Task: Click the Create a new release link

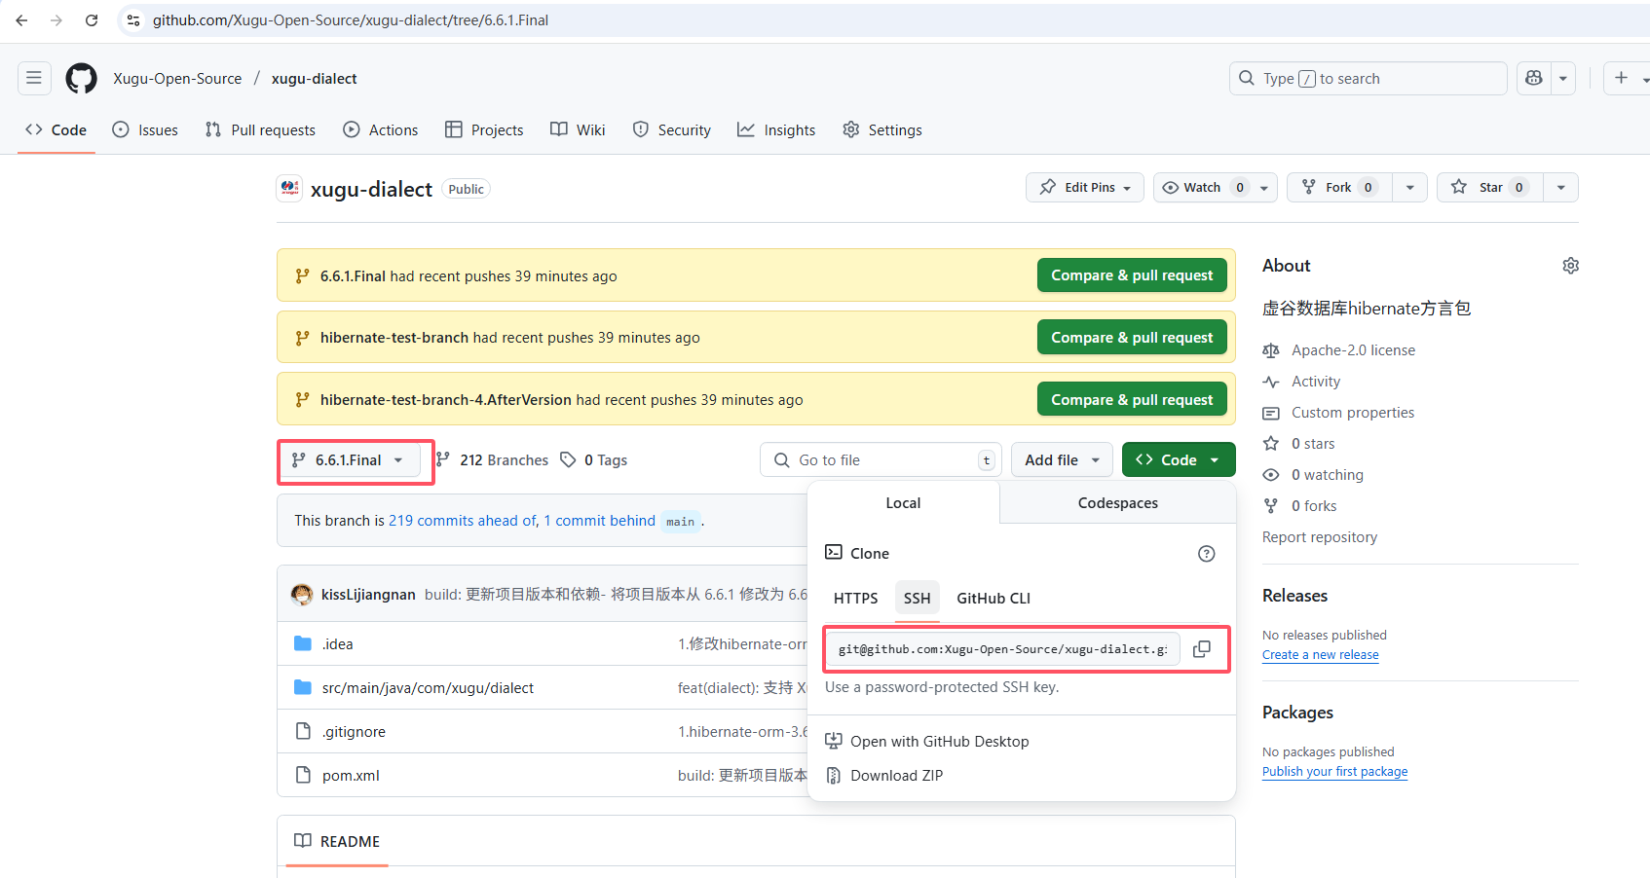Action: click(1320, 655)
